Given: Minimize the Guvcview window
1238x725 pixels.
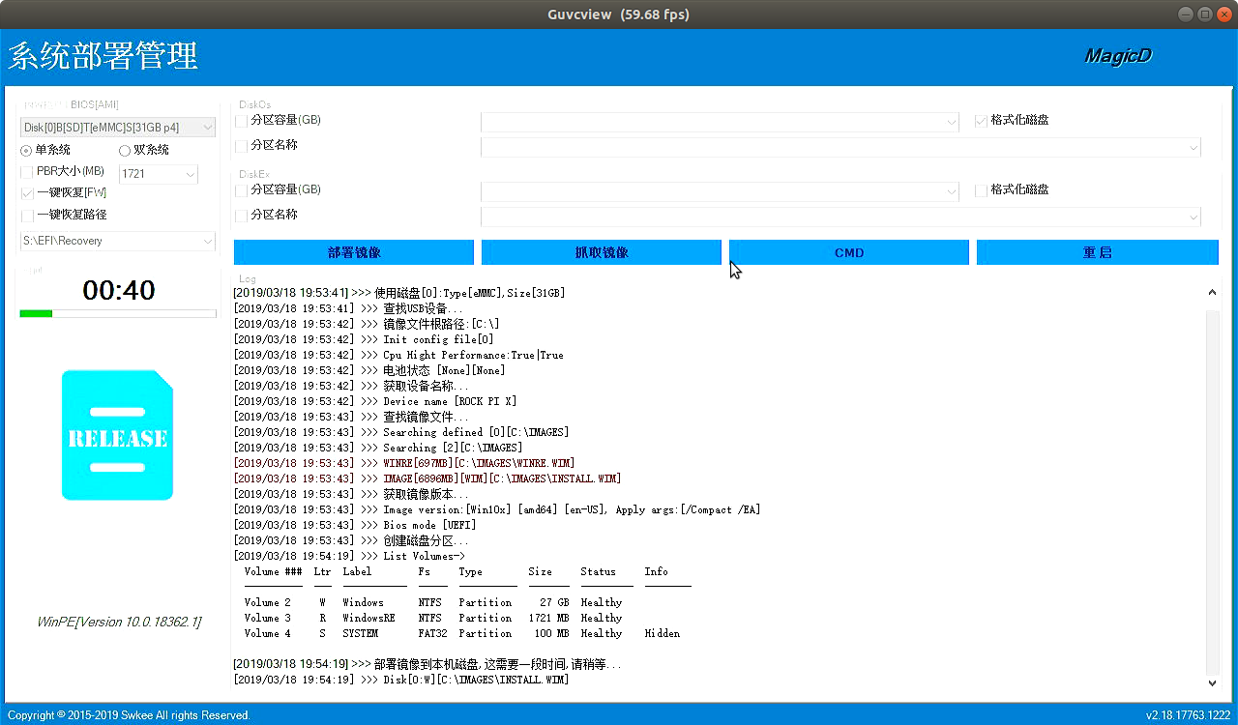Looking at the screenshot, I should click(x=1187, y=14).
